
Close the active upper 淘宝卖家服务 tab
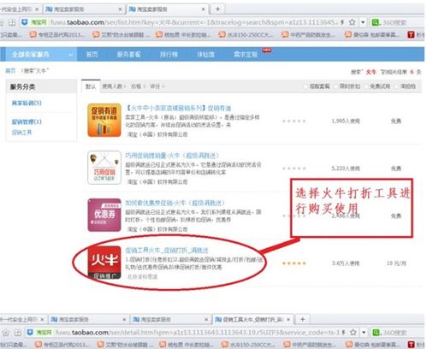pos(203,9)
